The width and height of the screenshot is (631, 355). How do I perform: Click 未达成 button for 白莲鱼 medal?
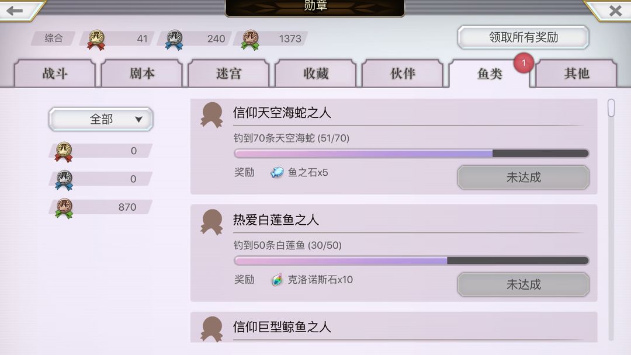click(523, 285)
